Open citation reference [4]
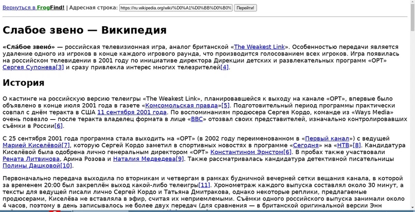The height and width of the screenshot is (212, 415). tap(224, 67)
